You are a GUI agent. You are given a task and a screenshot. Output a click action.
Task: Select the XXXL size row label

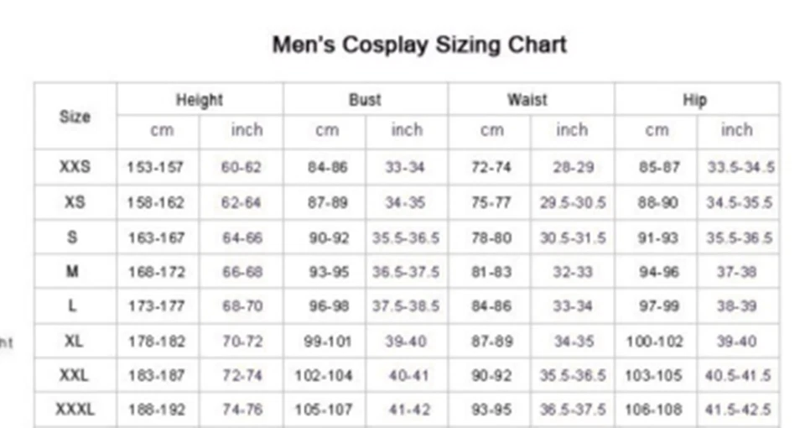75,410
